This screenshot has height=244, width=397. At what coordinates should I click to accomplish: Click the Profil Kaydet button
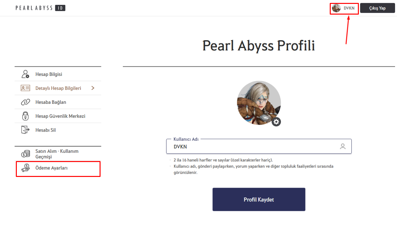259,199
